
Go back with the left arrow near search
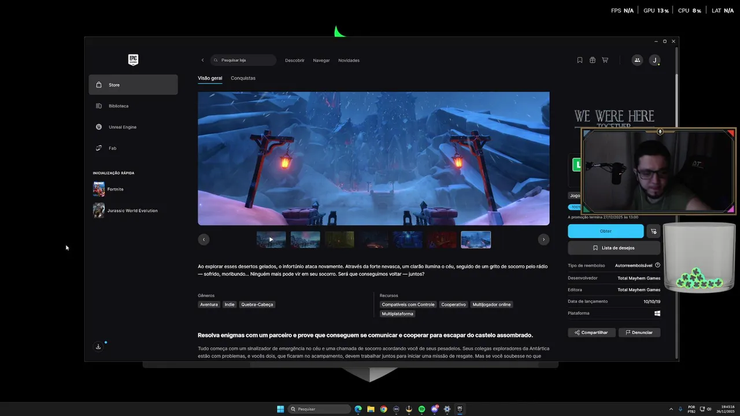click(x=202, y=60)
